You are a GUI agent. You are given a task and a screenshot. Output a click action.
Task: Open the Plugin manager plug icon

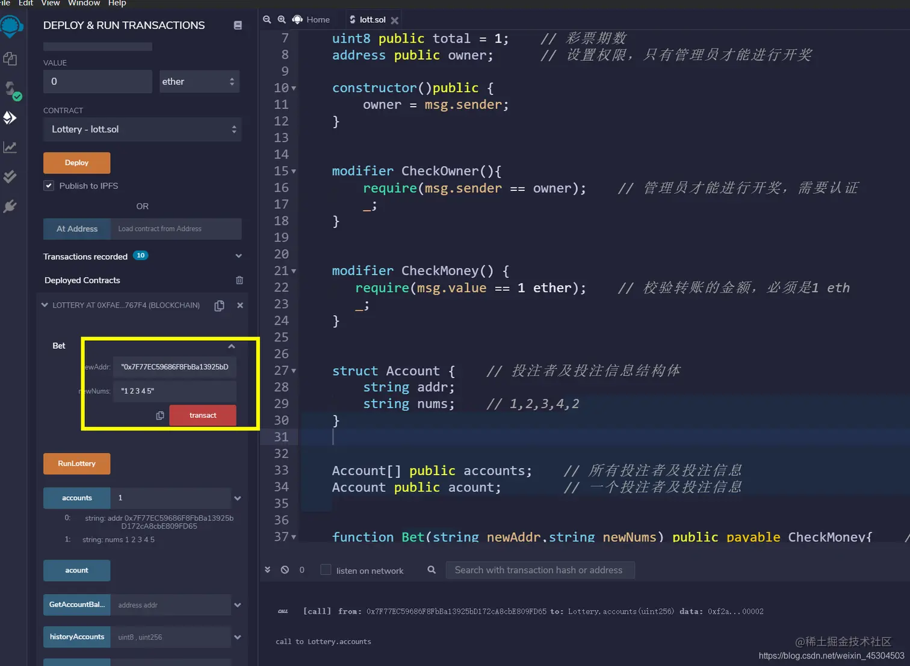(x=10, y=206)
